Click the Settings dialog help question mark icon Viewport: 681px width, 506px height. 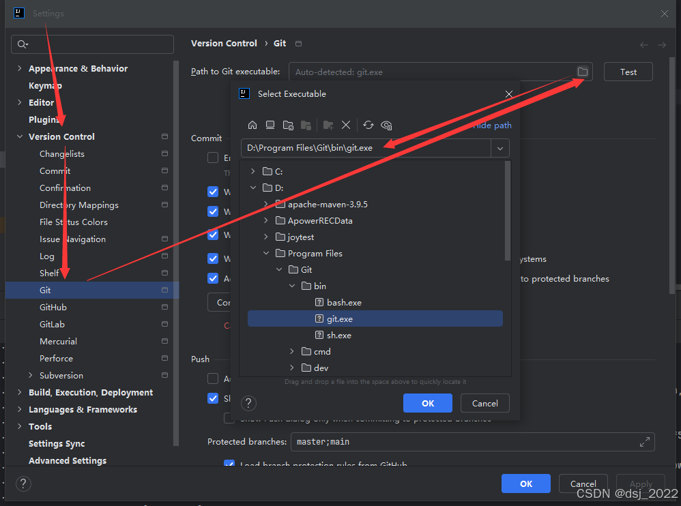click(x=23, y=483)
